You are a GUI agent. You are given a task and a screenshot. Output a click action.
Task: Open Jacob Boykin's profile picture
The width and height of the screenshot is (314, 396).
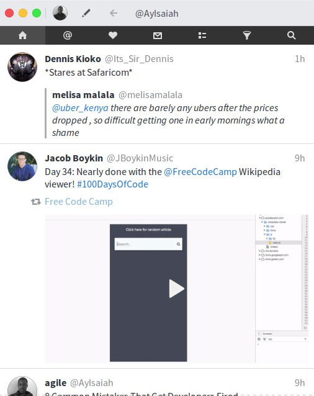click(x=22, y=166)
